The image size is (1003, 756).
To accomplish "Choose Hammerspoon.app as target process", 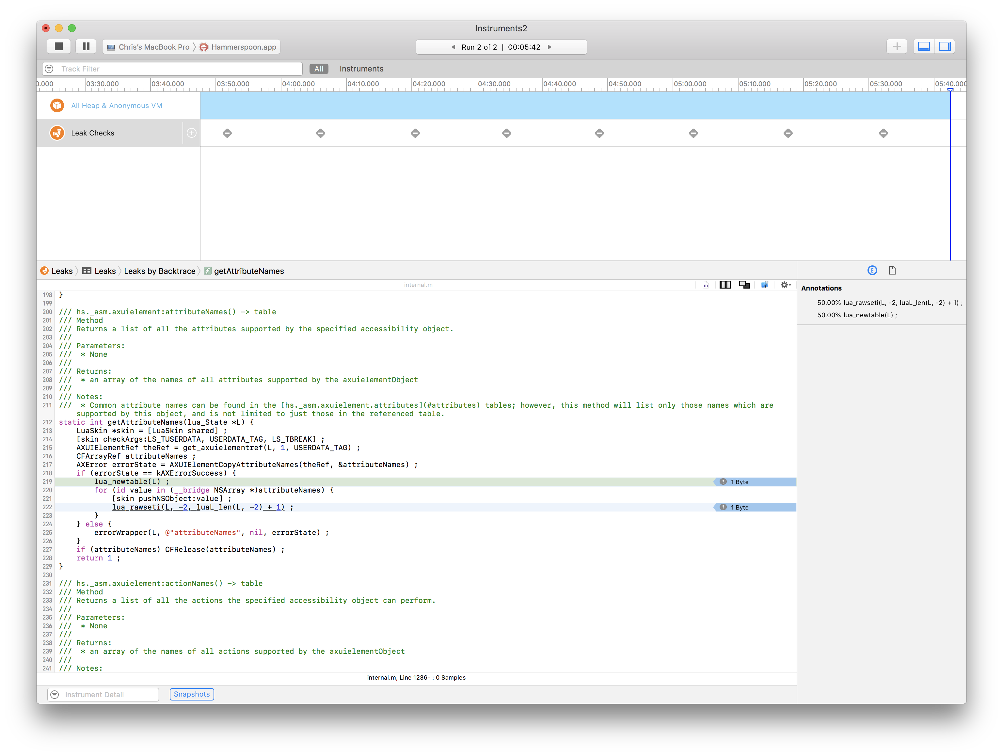I will [238, 47].
